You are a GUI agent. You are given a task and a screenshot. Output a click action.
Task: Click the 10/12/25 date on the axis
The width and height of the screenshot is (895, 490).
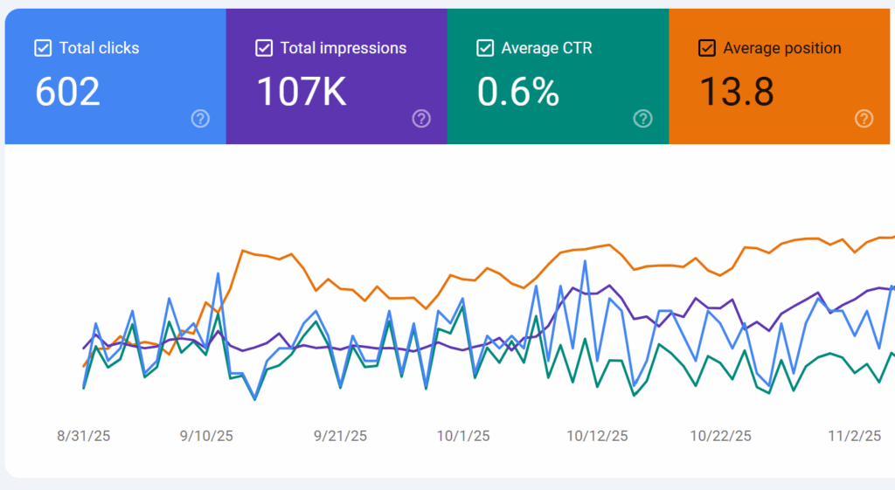597,436
